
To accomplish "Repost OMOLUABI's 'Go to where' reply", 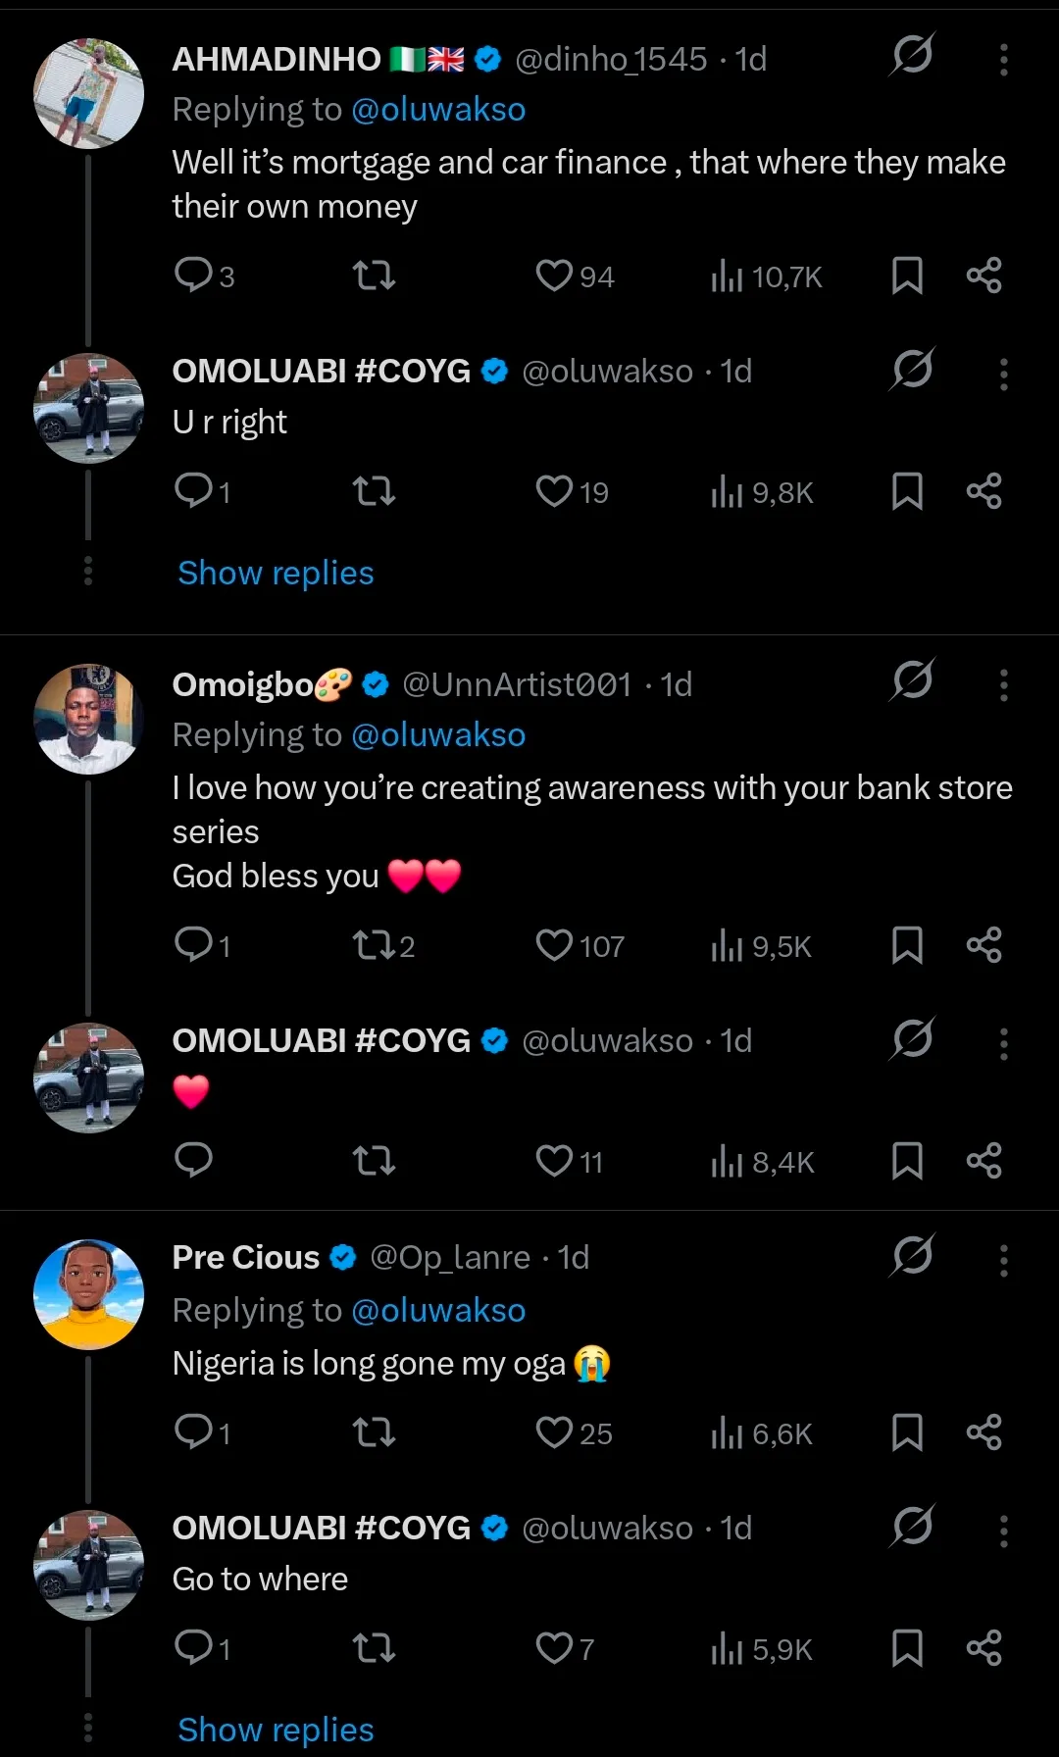I will [374, 1648].
